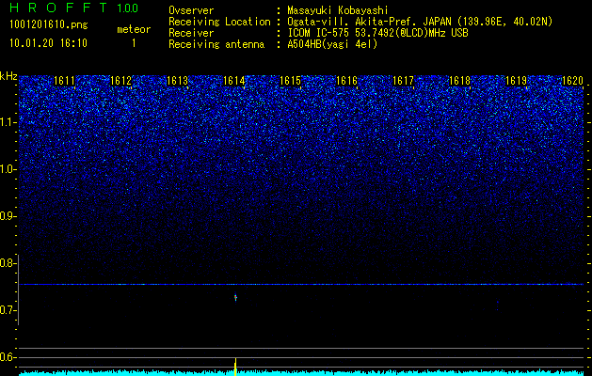Click the 1613 time marker
592x376 pixels.
[x=178, y=81]
